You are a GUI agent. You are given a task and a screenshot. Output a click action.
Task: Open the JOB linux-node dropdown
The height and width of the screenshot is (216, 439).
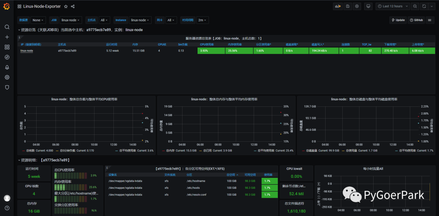pyautogui.click(x=71, y=20)
